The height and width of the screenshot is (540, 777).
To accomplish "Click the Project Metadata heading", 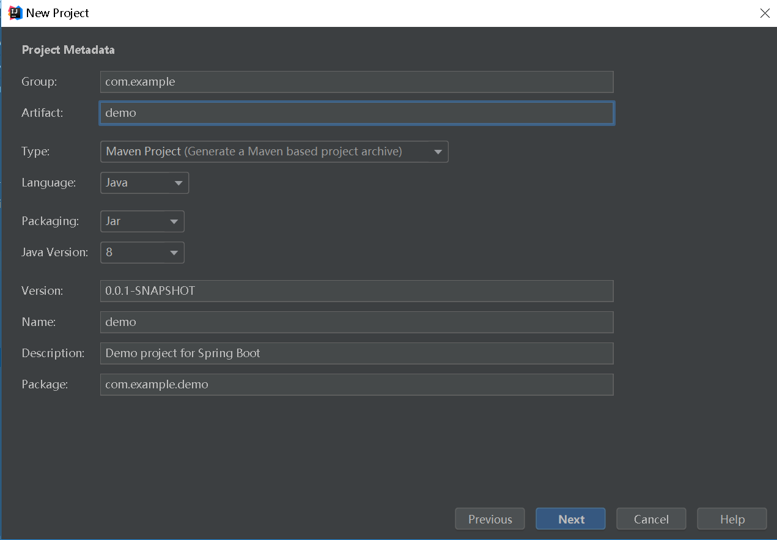I will [68, 50].
